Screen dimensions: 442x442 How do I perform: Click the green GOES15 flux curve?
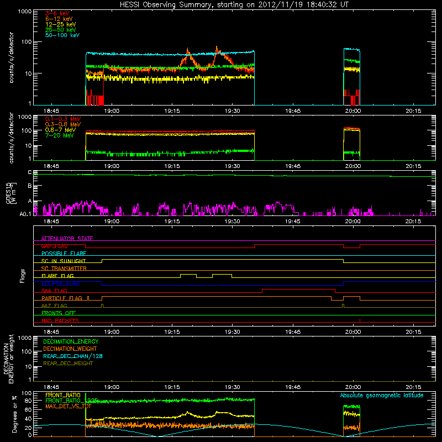pyautogui.click(x=234, y=175)
